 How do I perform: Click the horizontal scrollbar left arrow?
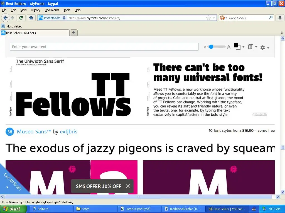coord(2,197)
